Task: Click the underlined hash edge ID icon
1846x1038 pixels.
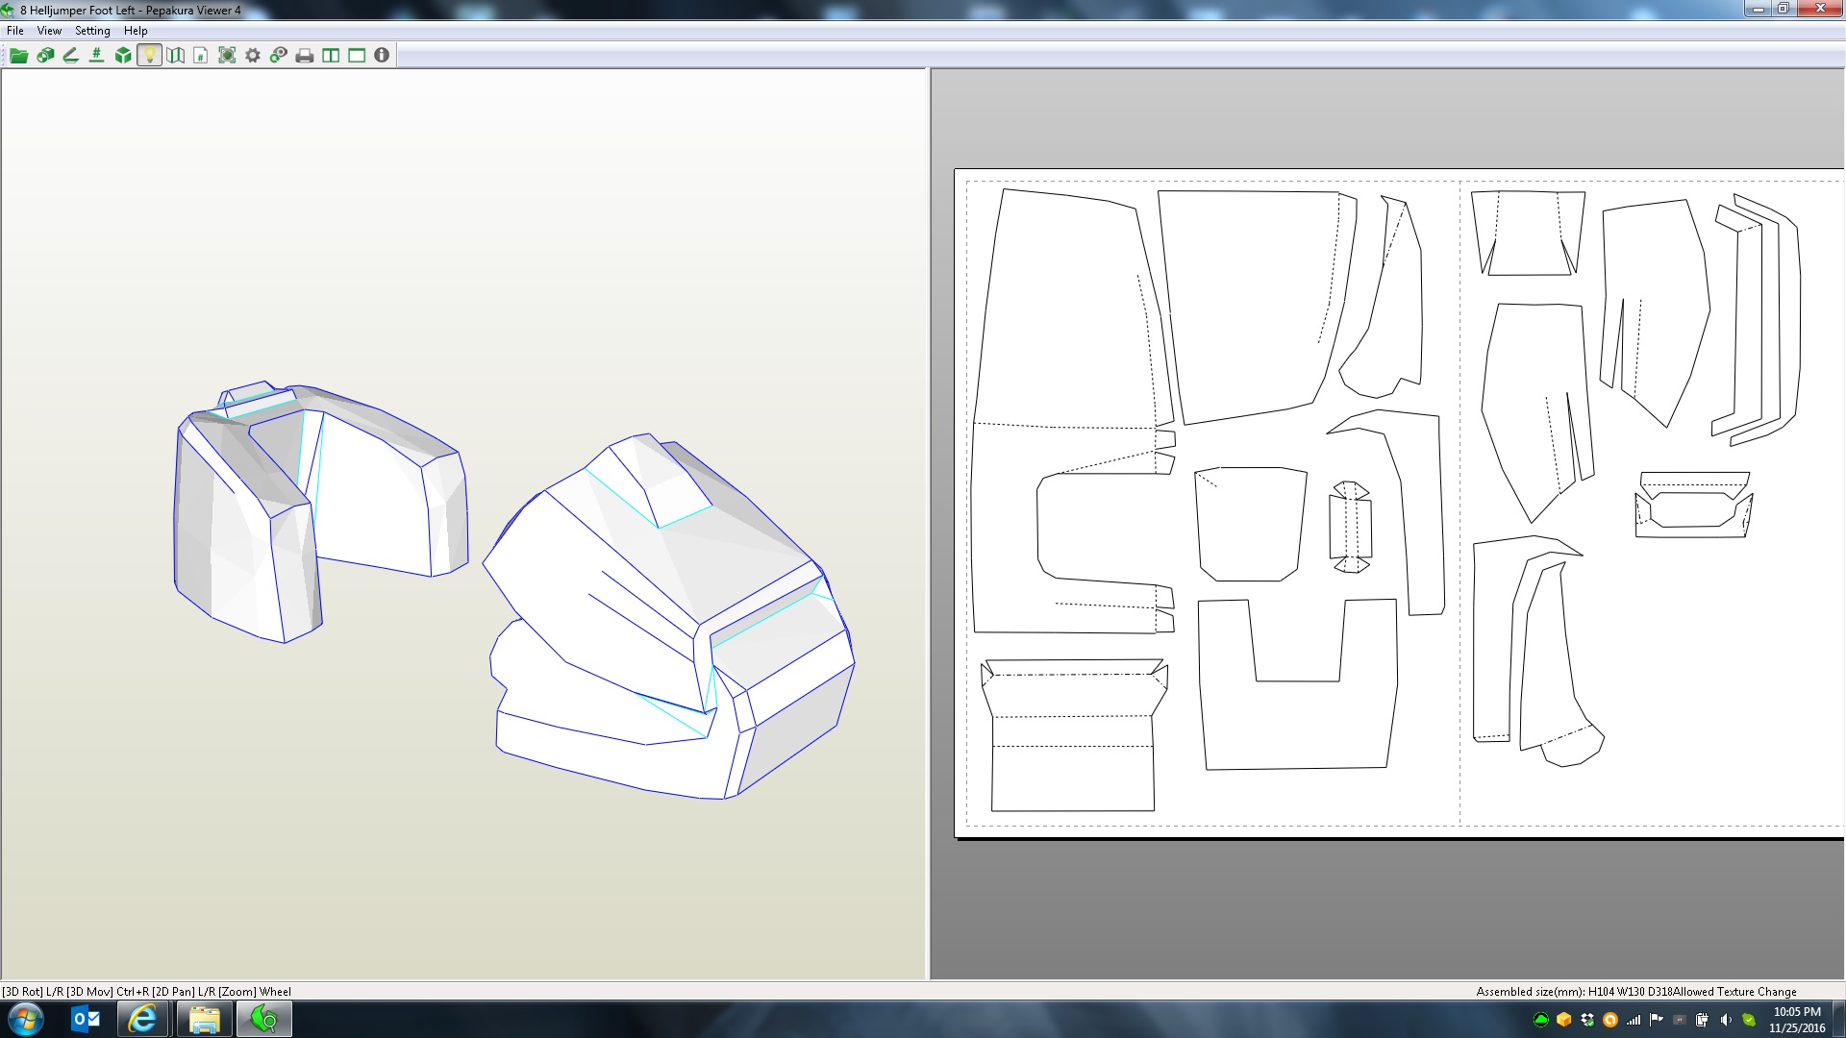Action: click(96, 56)
